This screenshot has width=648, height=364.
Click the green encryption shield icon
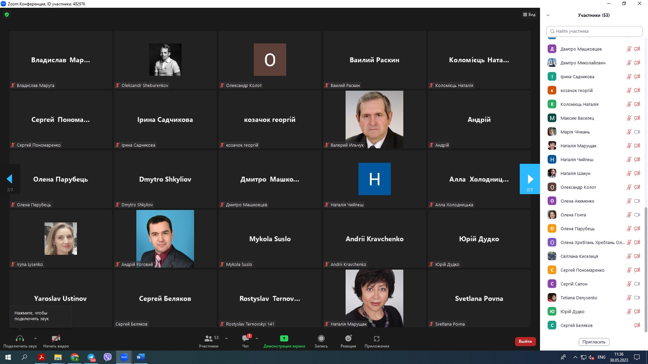pos(7,14)
